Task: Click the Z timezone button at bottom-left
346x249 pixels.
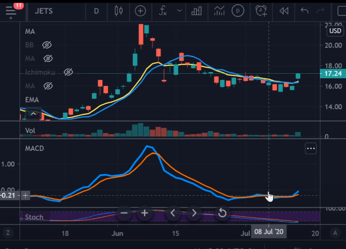Action: pyautogui.click(x=8, y=233)
